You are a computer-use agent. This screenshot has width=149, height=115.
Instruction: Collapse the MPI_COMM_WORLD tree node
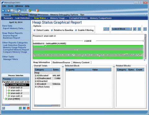[x=4, y=85]
